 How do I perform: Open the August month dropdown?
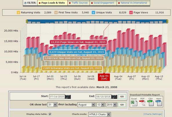86,105
